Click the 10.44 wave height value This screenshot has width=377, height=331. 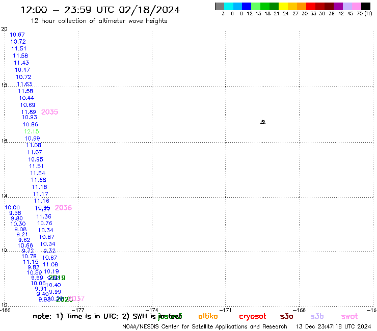click(26, 98)
